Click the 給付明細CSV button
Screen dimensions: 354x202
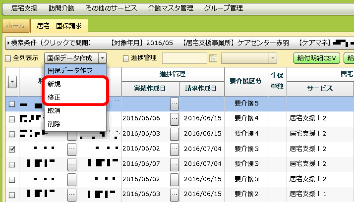pyautogui.click(x=316, y=58)
